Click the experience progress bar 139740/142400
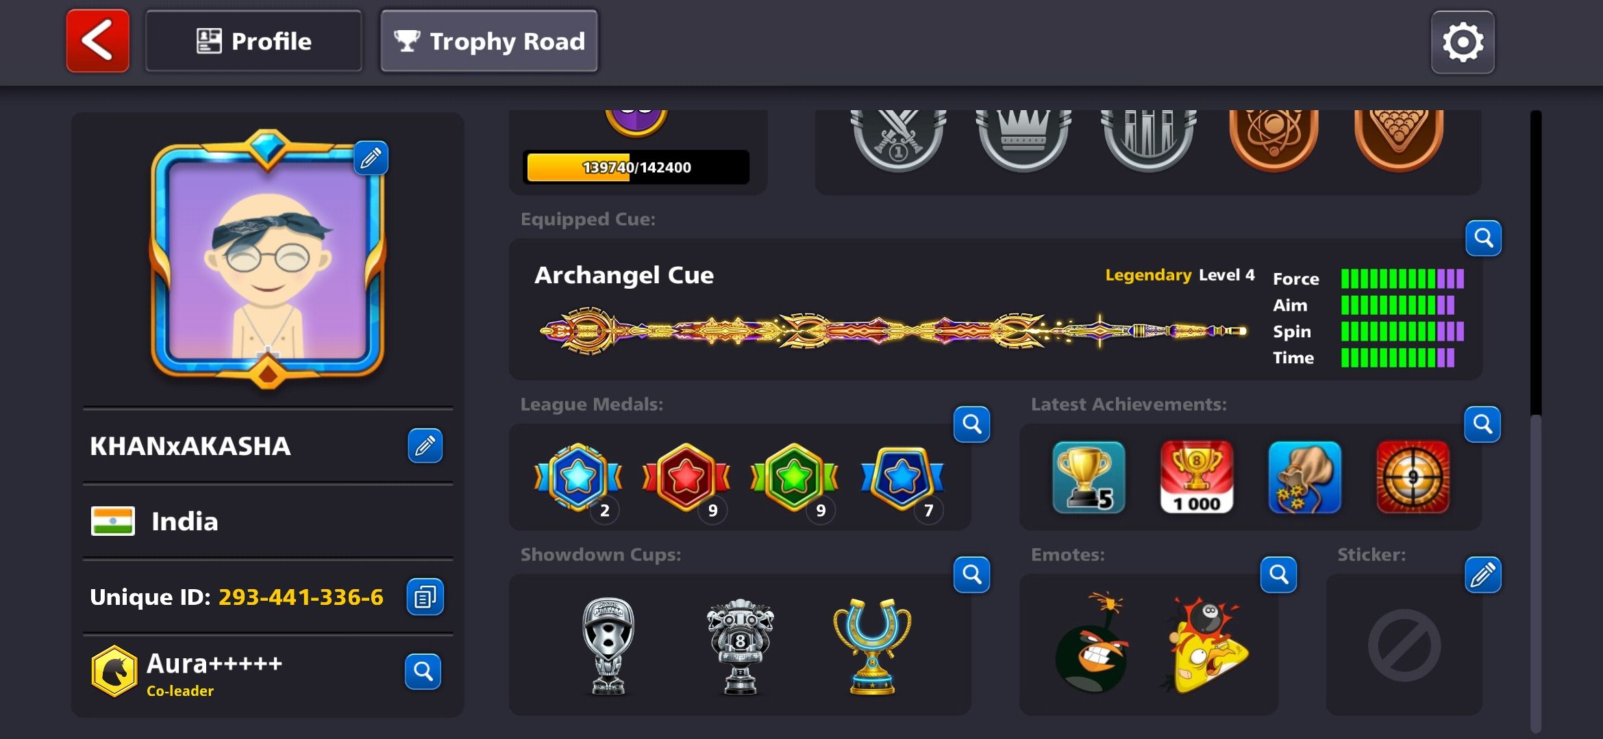 (x=636, y=167)
